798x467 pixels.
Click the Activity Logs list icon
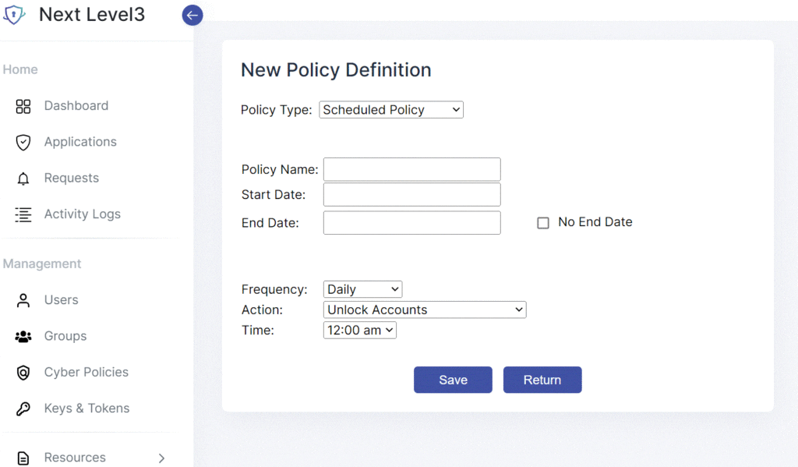coord(23,214)
